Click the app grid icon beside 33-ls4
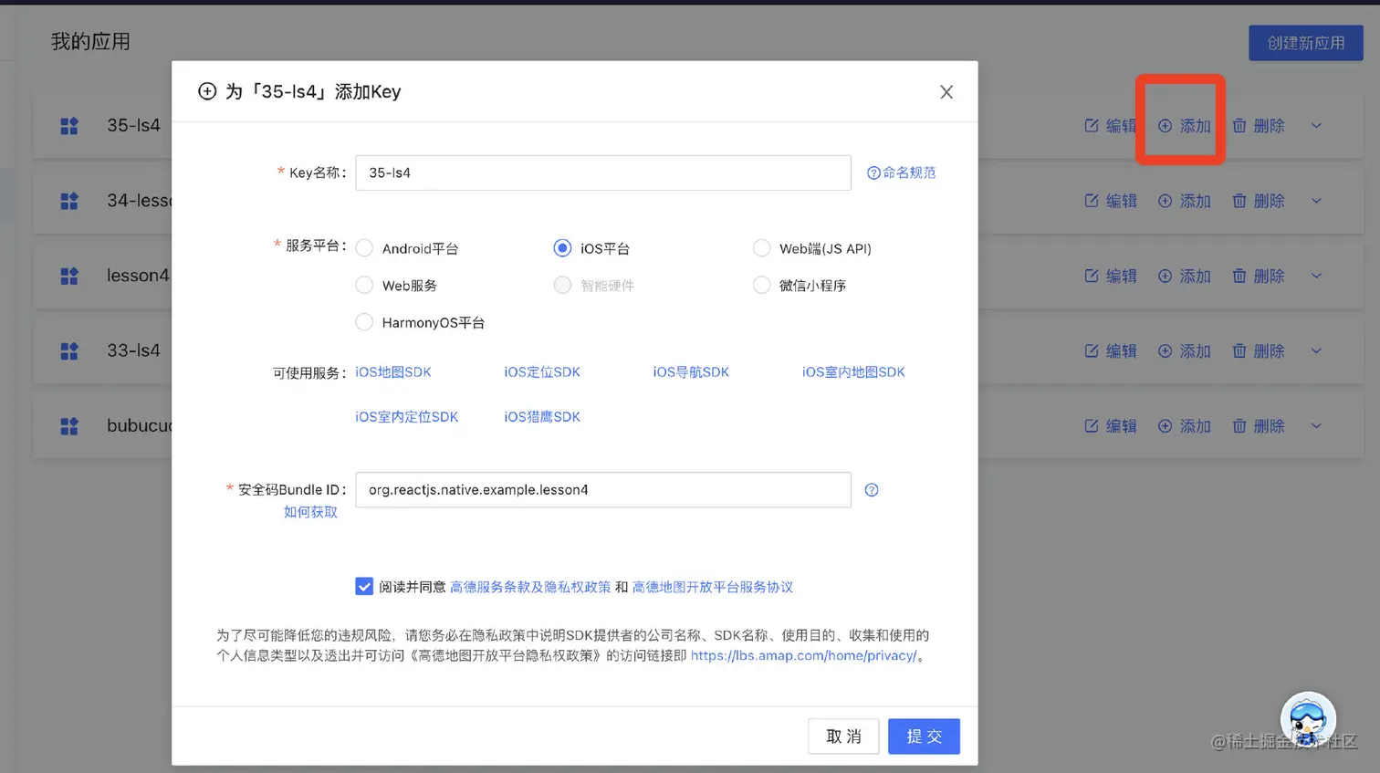The height and width of the screenshot is (773, 1380). click(x=69, y=351)
